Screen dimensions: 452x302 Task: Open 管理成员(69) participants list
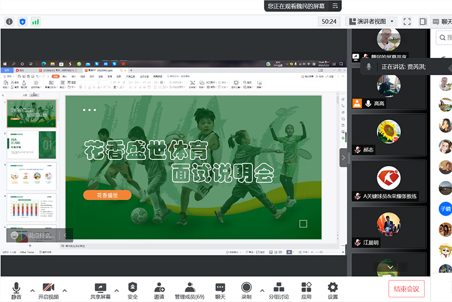pos(189,291)
